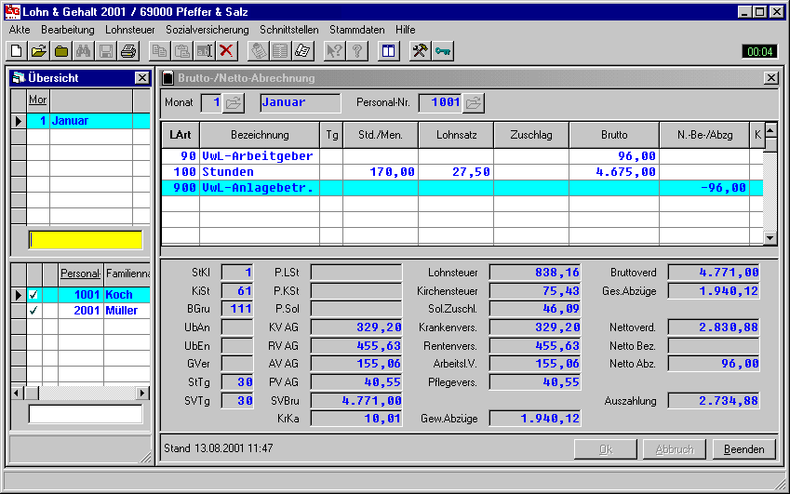Click the Beenden button
The height and width of the screenshot is (494, 790).
(743, 449)
